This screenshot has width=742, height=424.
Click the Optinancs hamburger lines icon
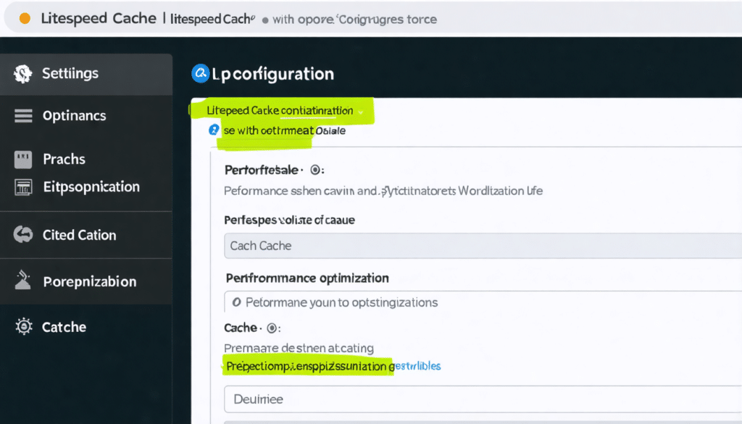[x=23, y=116]
